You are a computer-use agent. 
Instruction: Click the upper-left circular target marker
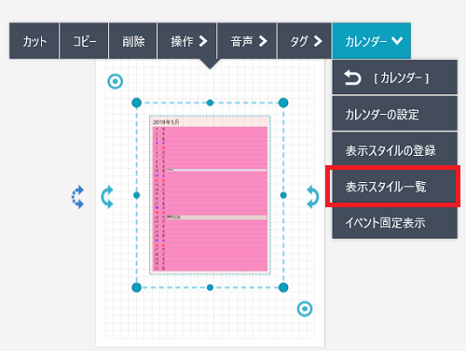click(x=116, y=81)
